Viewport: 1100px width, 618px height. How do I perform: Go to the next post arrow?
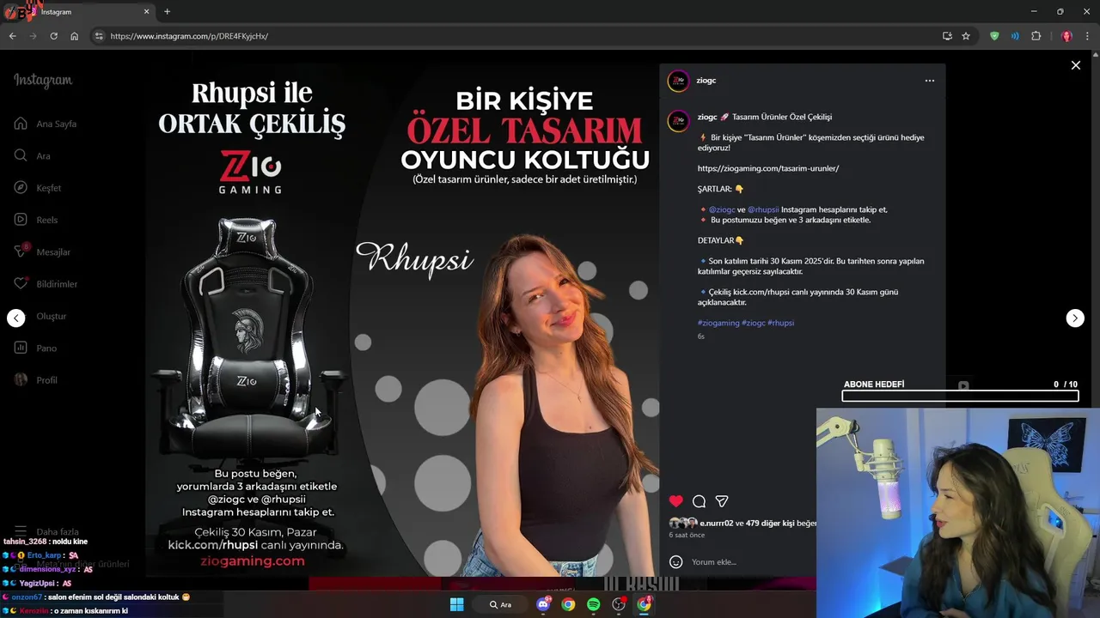(x=1075, y=318)
